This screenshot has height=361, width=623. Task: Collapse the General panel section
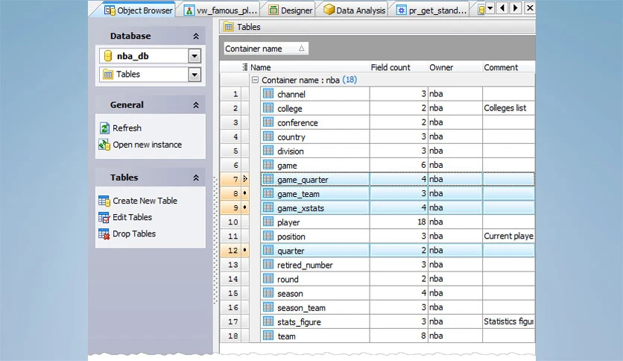pos(196,105)
